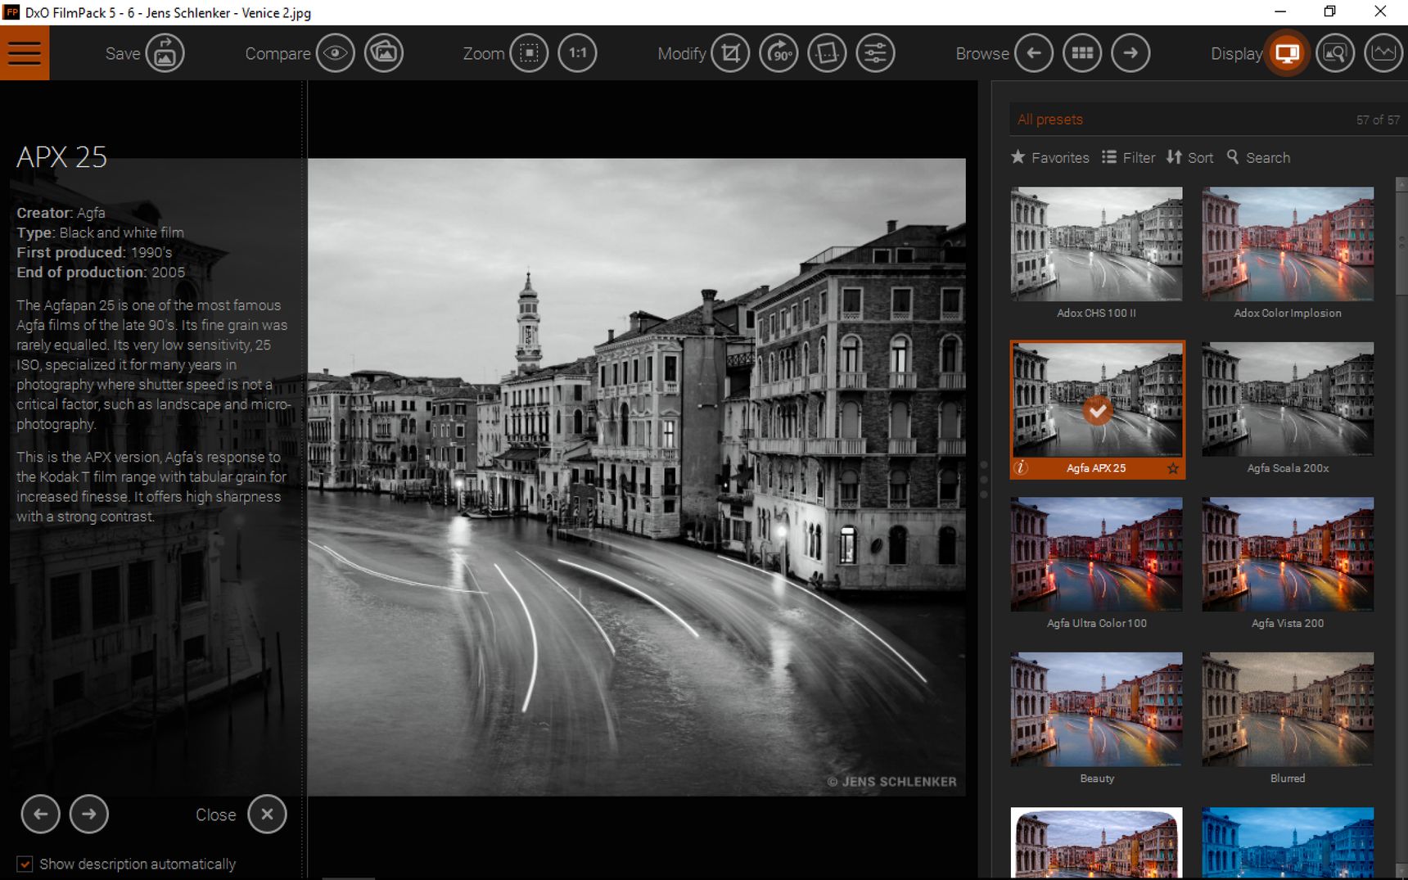Show the histogram display icon
The width and height of the screenshot is (1408, 880).
[1383, 53]
